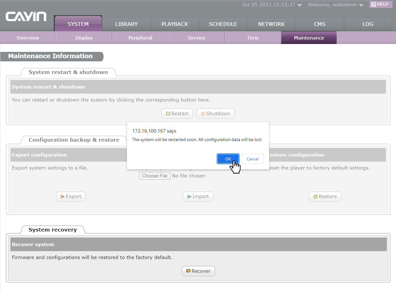Click the CAYIN logo
The width and height of the screenshot is (396, 291).
(26, 16)
